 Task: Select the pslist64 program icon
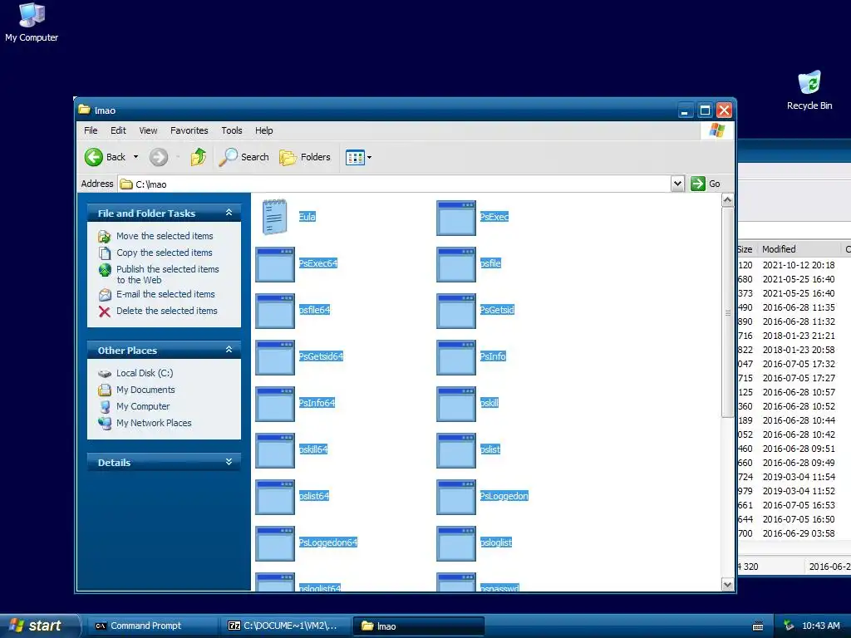274,498
